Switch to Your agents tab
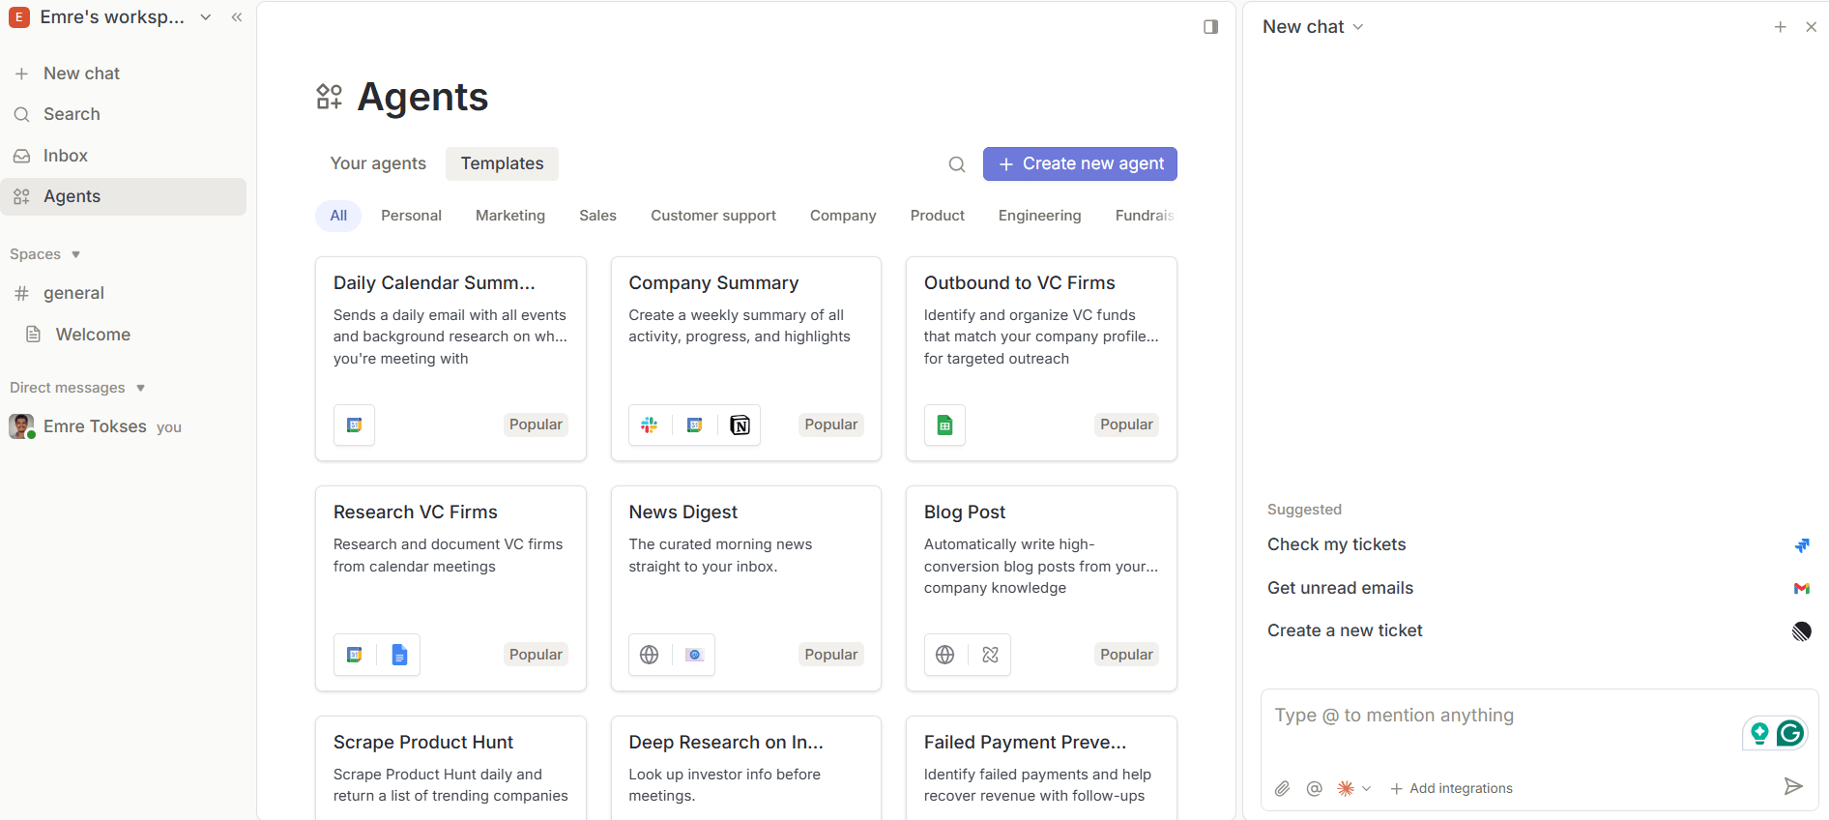This screenshot has width=1829, height=820. [378, 163]
